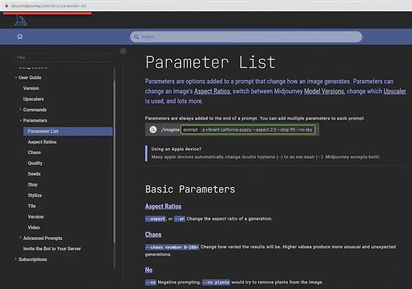Open the Aspect Ratios heading link
The height and width of the screenshot is (289, 412).
click(x=163, y=206)
